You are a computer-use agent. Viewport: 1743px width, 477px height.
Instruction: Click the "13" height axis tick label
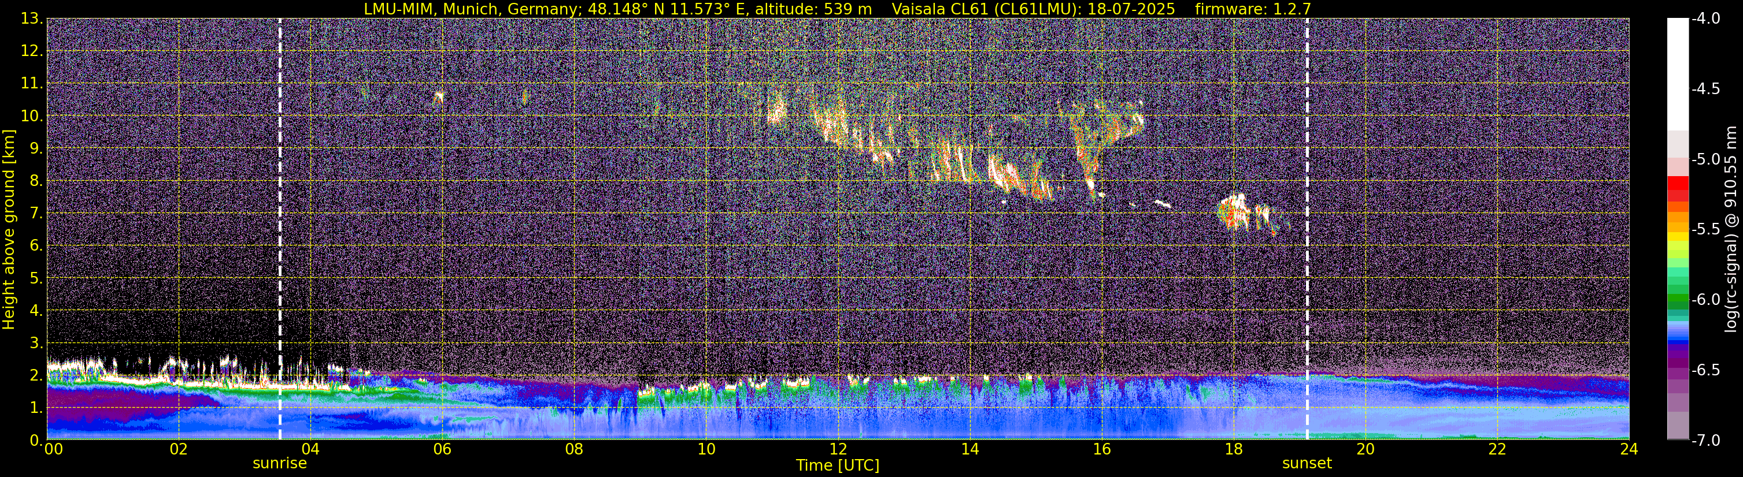31,18
